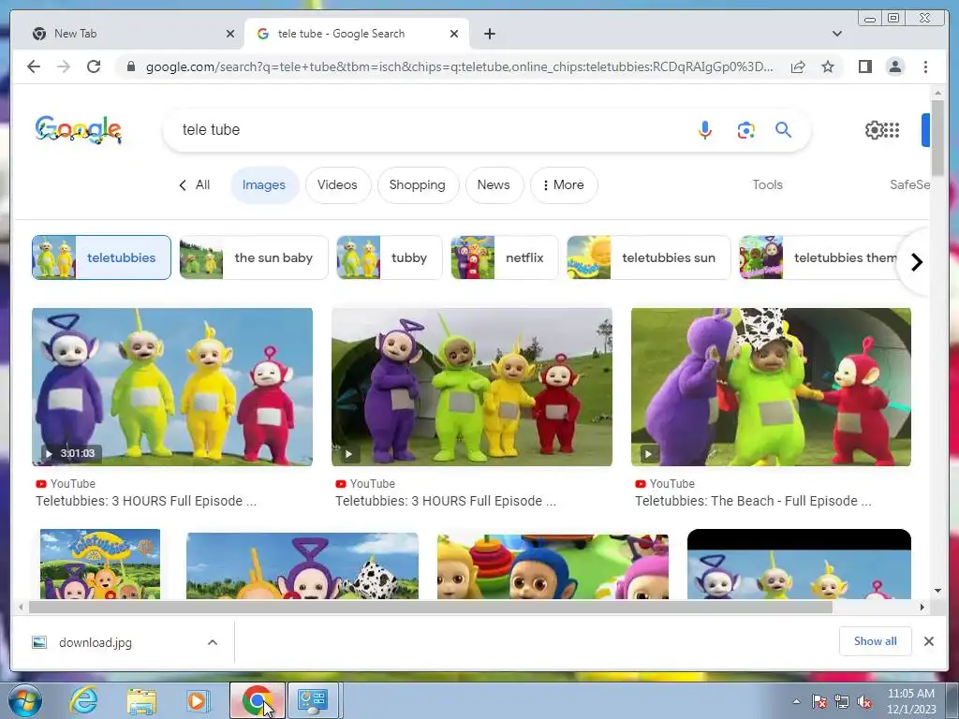
Task: Open Teletubbies logo poster thumbnail
Action: (99, 564)
